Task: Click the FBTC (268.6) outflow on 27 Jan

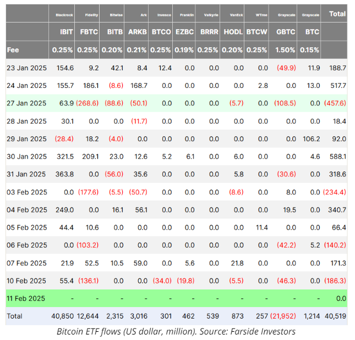Action: point(87,103)
